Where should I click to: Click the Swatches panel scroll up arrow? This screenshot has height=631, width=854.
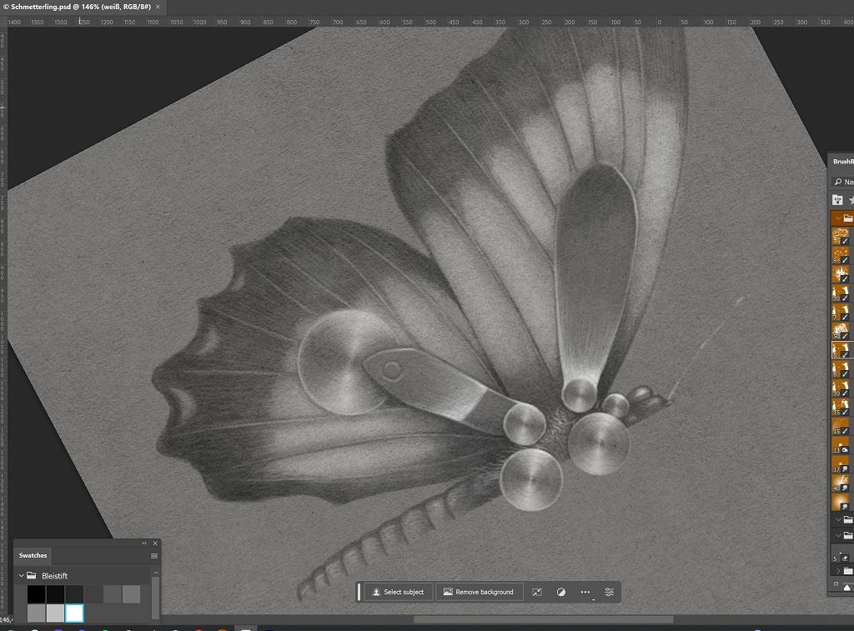point(156,573)
